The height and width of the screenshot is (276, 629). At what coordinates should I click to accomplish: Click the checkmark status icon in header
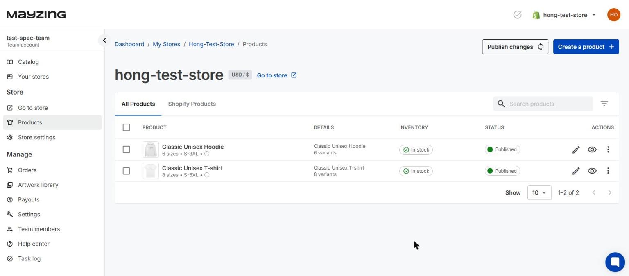517,15
